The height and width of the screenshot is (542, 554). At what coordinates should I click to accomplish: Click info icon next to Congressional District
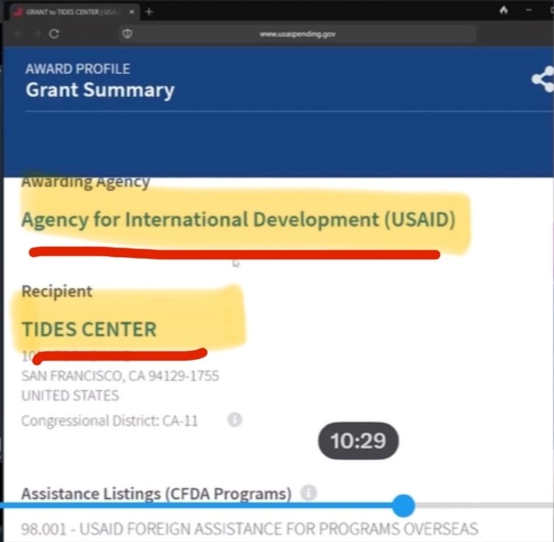[235, 419]
